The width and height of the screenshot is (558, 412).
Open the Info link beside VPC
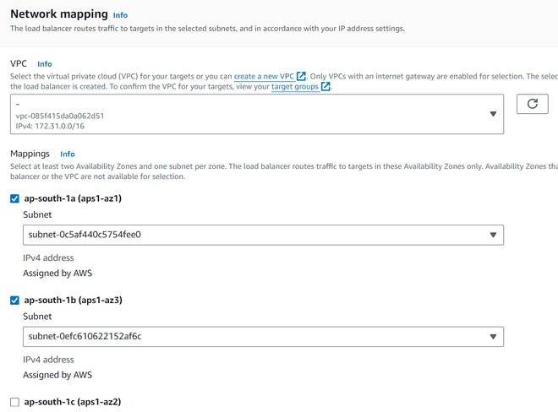(x=45, y=64)
